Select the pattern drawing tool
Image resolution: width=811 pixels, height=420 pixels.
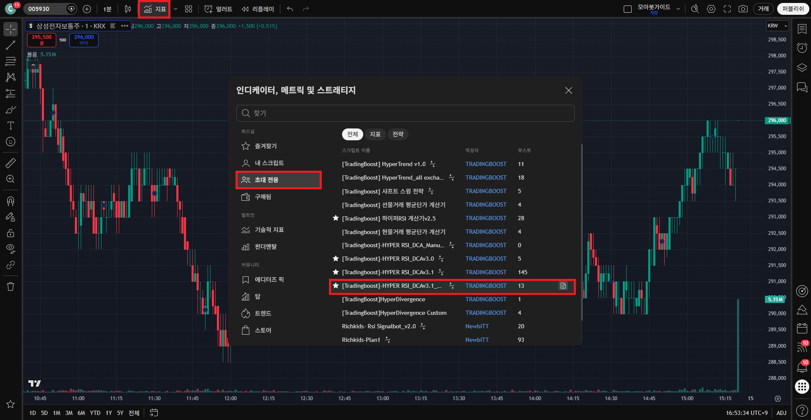(x=11, y=77)
